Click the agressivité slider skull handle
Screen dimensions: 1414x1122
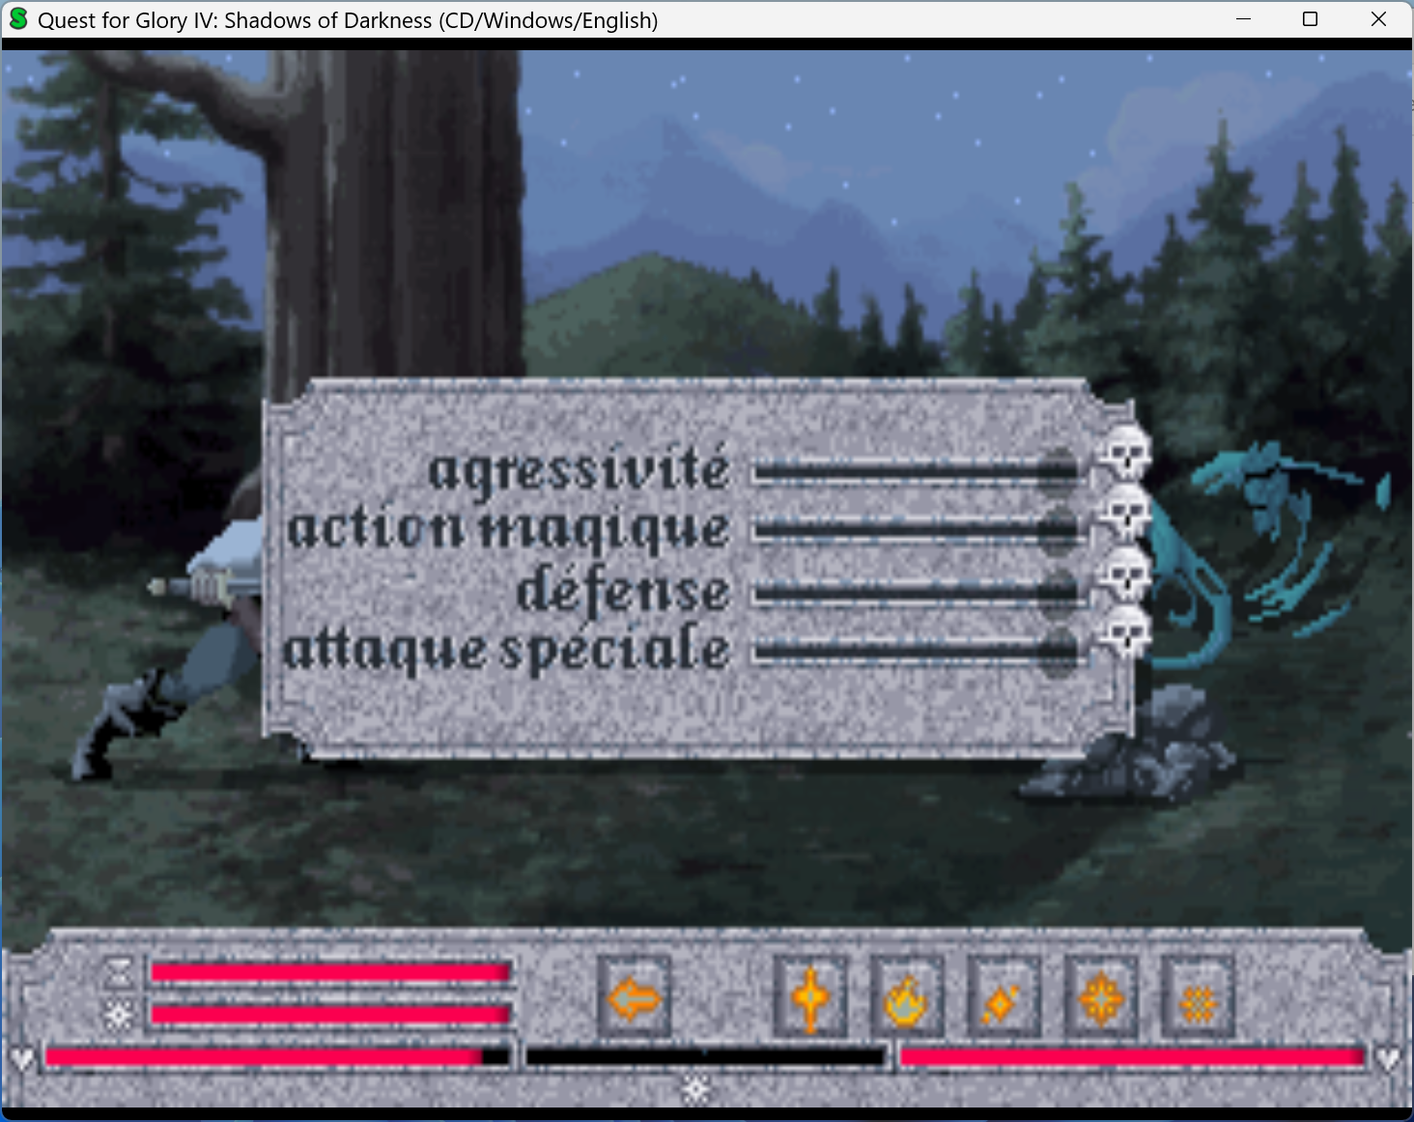click(x=1125, y=452)
